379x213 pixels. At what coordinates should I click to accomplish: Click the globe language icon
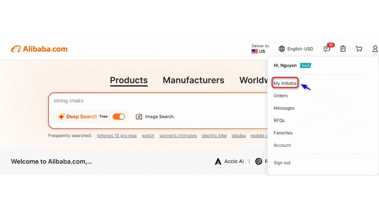[281, 49]
